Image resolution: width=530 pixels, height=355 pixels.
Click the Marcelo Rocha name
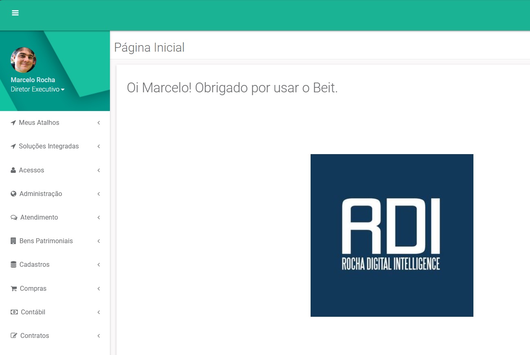(33, 80)
